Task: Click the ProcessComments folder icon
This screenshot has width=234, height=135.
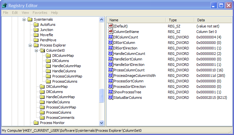Action: (x=42, y=118)
